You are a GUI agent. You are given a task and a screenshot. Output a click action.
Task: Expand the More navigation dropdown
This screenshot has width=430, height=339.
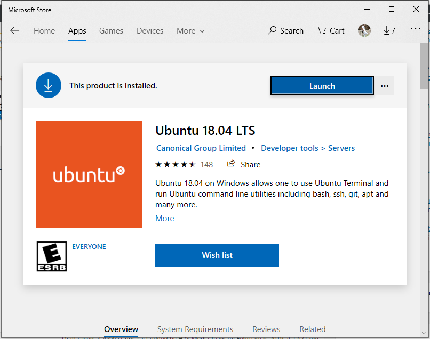click(x=190, y=31)
